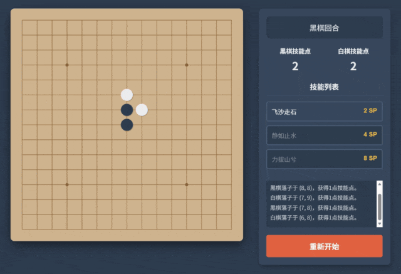Image resolution: width=401 pixels, height=274 pixels.
Task: Click the 黑棋技能点 score value
Action: point(295,66)
